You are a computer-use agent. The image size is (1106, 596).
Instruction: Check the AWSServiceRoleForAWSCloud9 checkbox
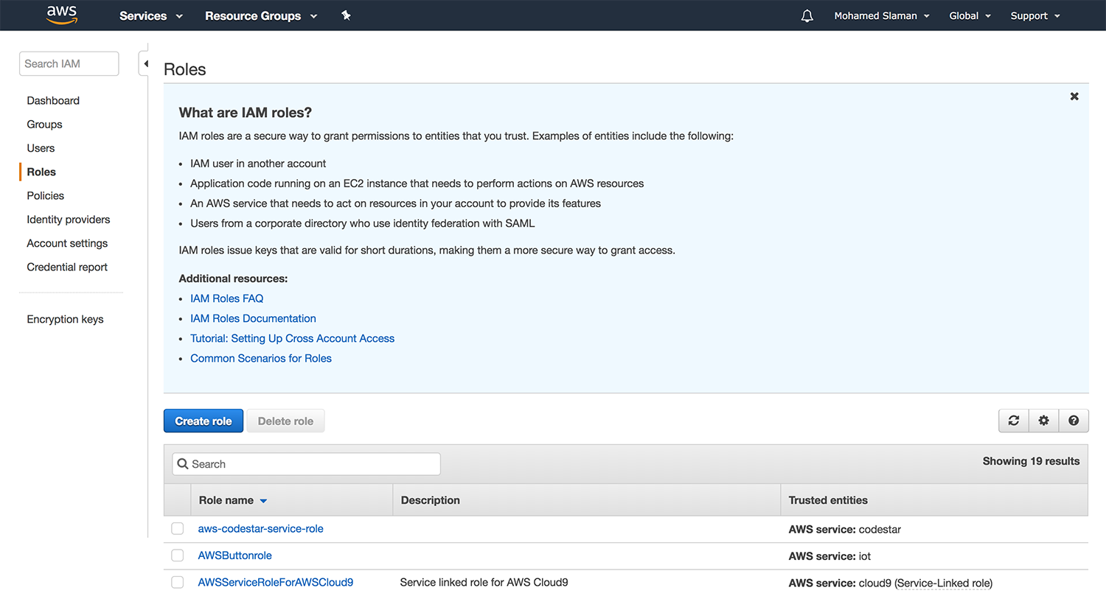point(177,582)
